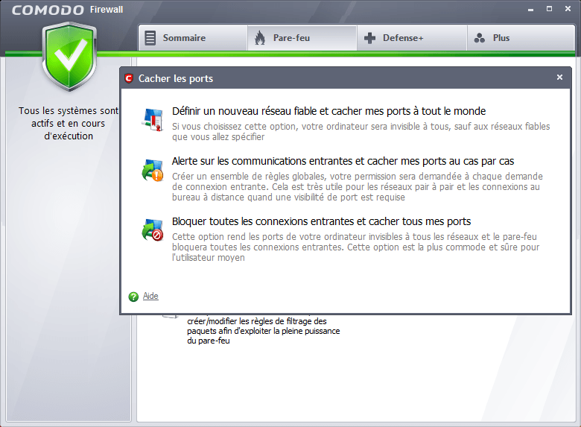The image size is (581, 427).
Task: Click the Comodo logo in dialog title
Action: [129, 78]
